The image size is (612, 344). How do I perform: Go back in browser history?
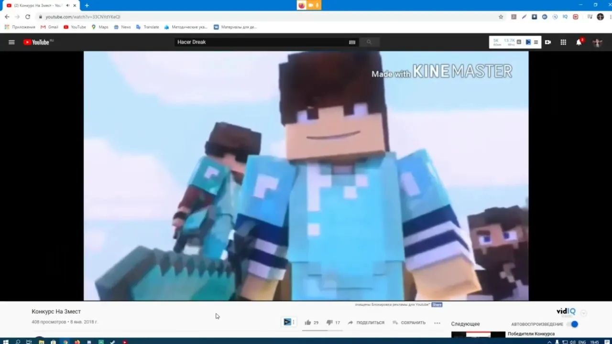click(7, 17)
